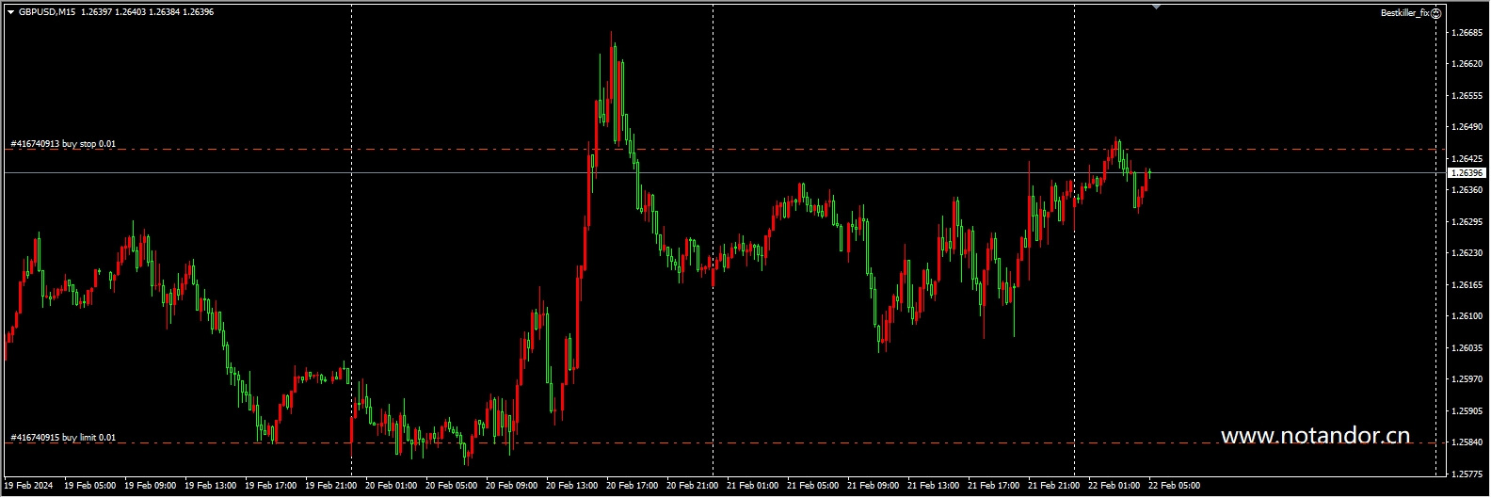This screenshot has width=1491, height=498.
Task: Click price scale value 1.26490
Action: [x=1467, y=127]
